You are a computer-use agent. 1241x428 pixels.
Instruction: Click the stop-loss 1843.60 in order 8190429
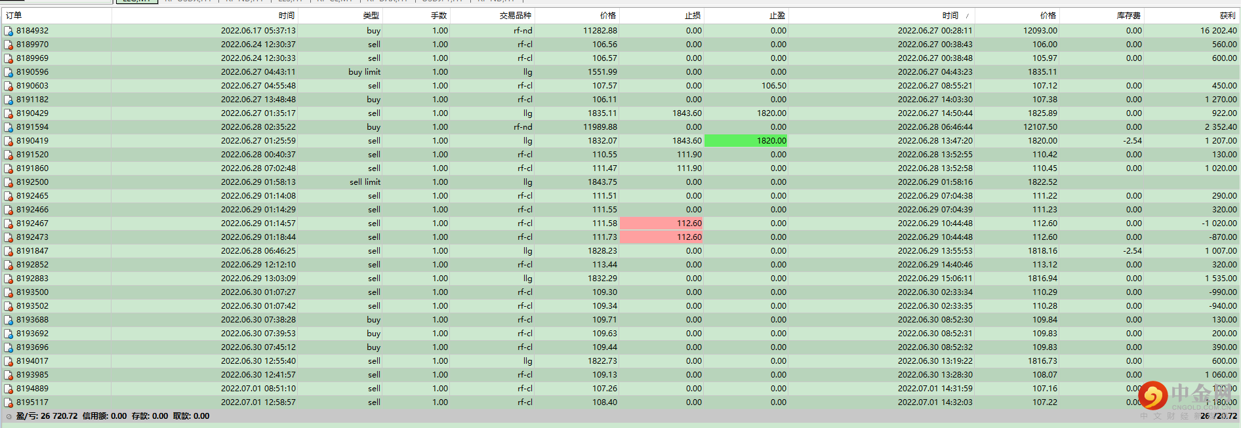[687, 113]
